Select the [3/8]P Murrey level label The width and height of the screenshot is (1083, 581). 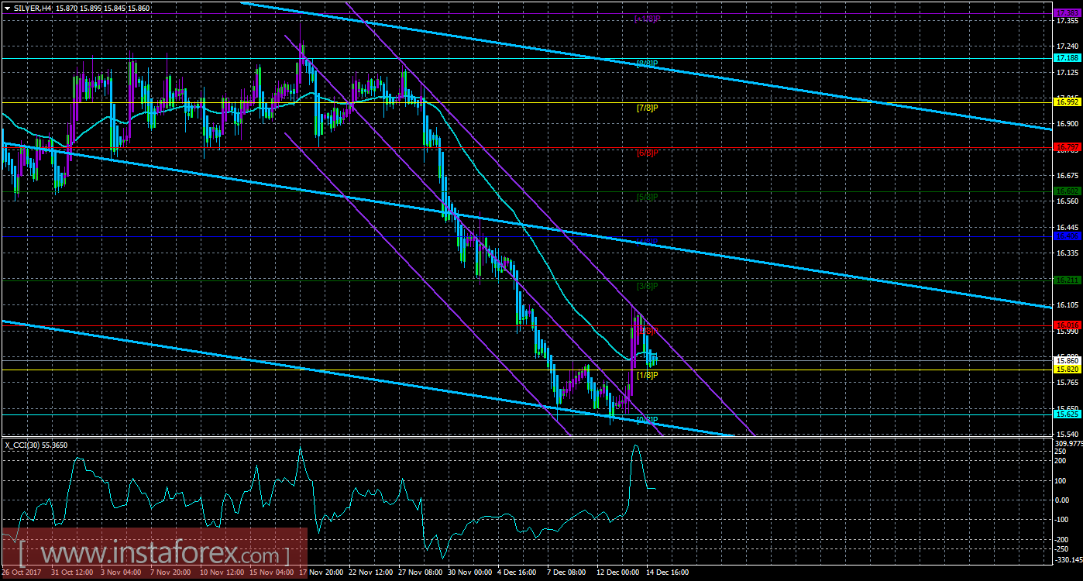point(647,286)
